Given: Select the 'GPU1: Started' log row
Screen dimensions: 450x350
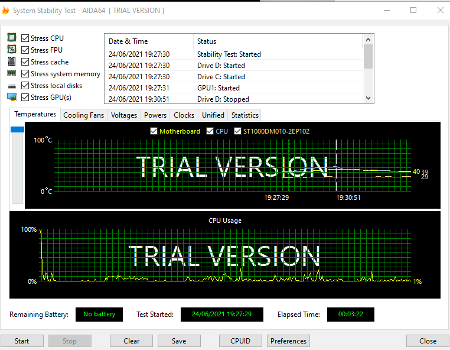Looking at the screenshot, I should (x=234, y=87).
